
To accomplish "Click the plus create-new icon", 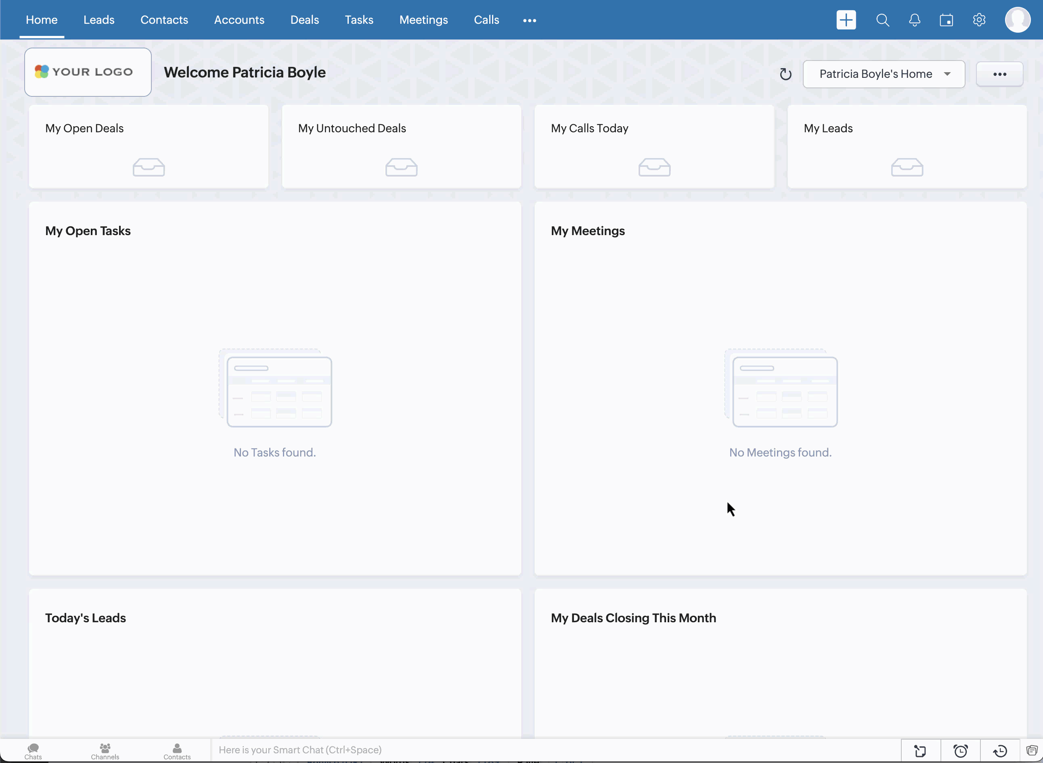I will coord(846,20).
